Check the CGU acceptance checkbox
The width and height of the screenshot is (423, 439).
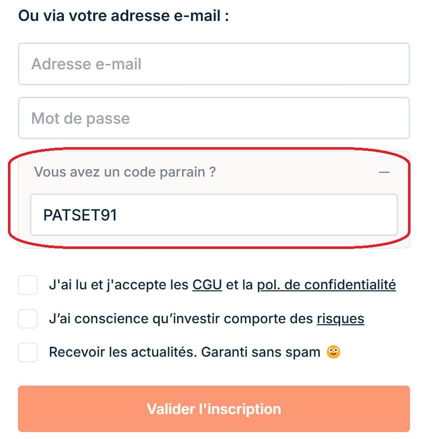pyautogui.click(x=27, y=285)
